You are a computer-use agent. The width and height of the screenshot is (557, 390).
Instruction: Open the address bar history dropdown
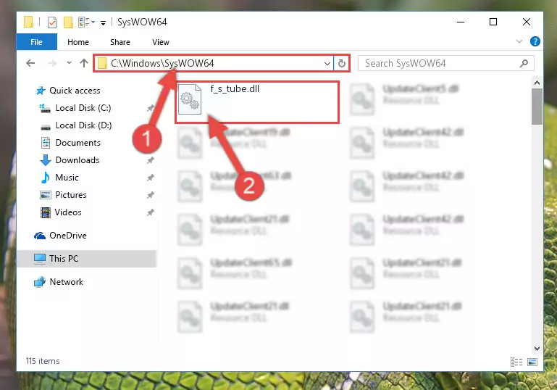coord(327,64)
